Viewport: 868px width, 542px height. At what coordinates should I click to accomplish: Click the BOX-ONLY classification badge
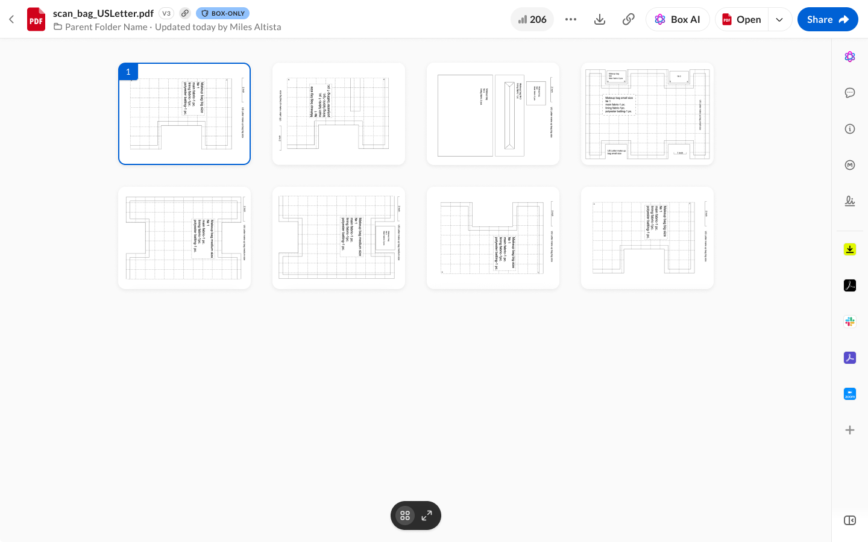222,13
